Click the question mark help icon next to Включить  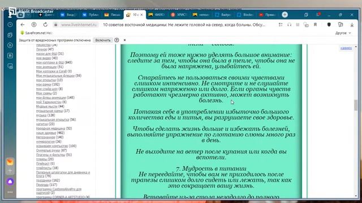pyautogui.click(x=117, y=40)
